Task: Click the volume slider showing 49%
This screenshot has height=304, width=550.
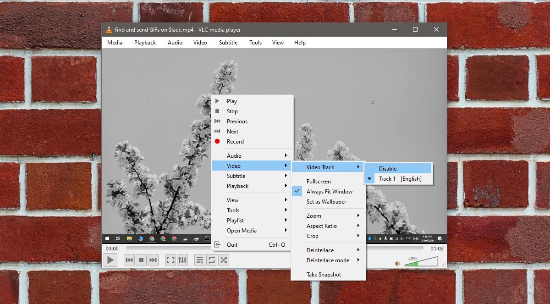Action: click(x=421, y=262)
